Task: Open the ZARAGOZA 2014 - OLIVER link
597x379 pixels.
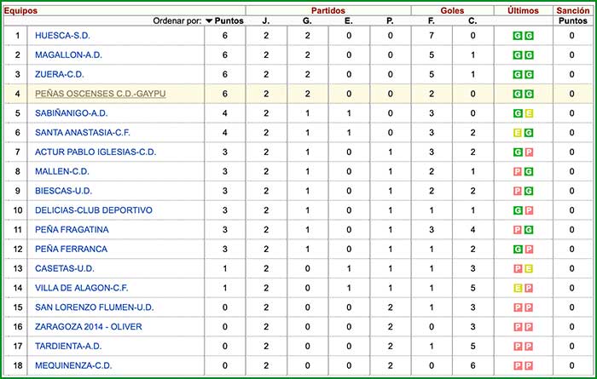Action: (89, 327)
